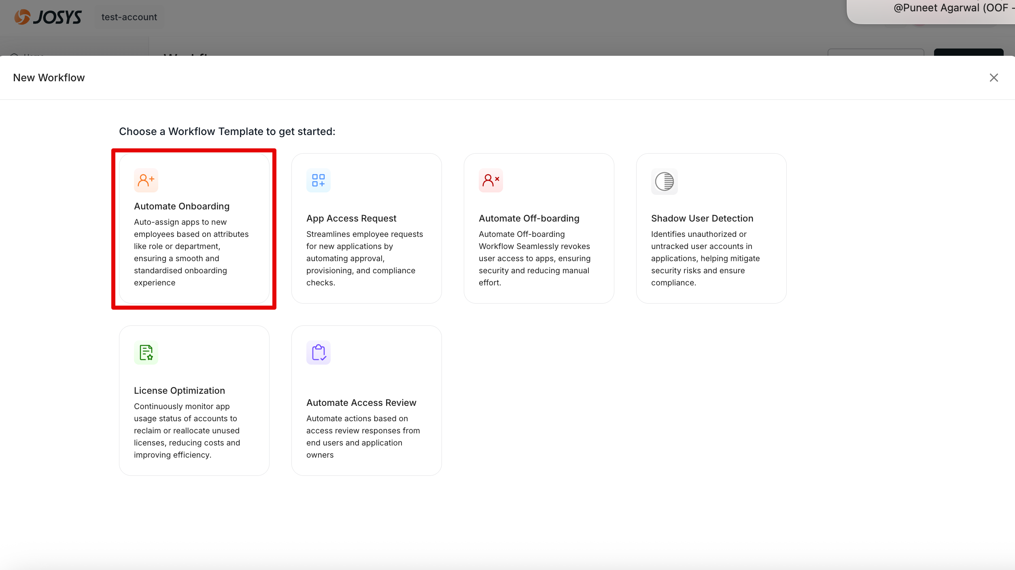Open the Automate Off-boarding template title
The height and width of the screenshot is (570, 1015).
click(x=529, y=218)
